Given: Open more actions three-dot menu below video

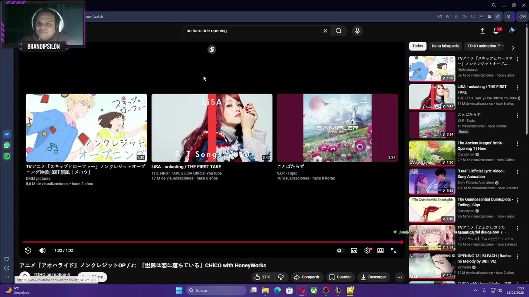Looking at the screenshot, I should 400,277.
